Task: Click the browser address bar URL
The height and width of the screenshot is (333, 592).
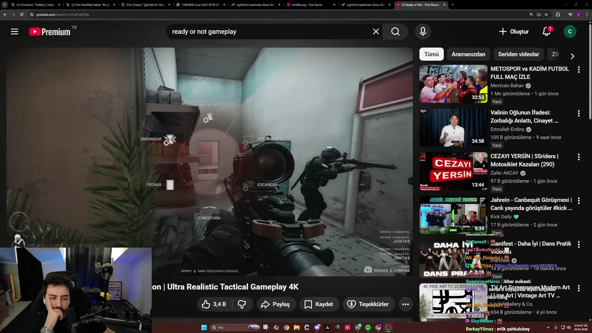Action: pos(62,14)
